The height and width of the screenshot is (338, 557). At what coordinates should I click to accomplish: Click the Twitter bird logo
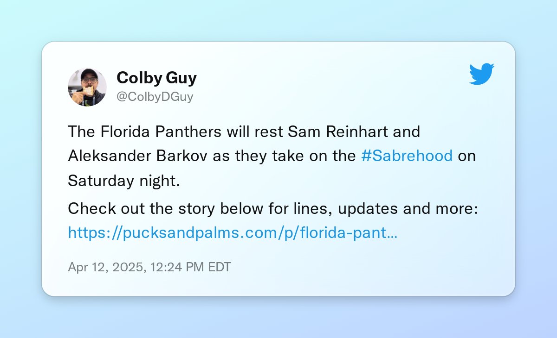click(482, 74)
